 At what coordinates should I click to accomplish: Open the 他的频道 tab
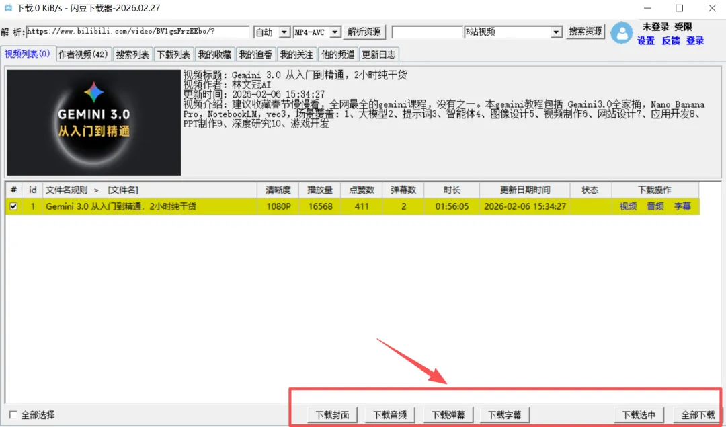tap(338, 54)
